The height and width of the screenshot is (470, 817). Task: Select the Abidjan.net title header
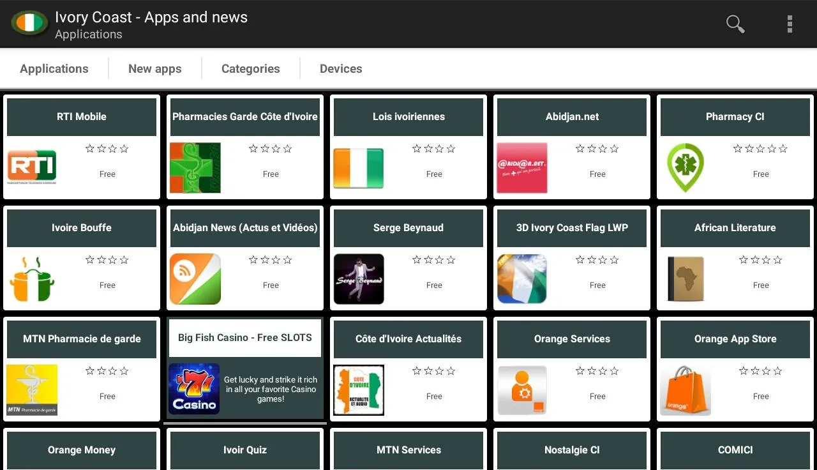click(572, 117)
